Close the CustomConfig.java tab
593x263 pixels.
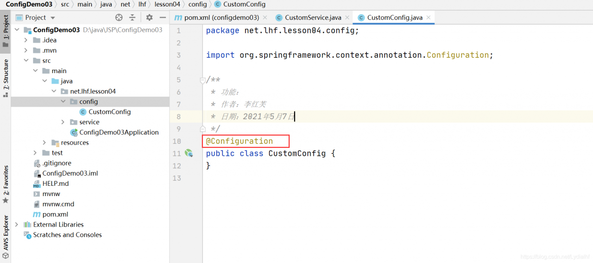coord(429,18)
